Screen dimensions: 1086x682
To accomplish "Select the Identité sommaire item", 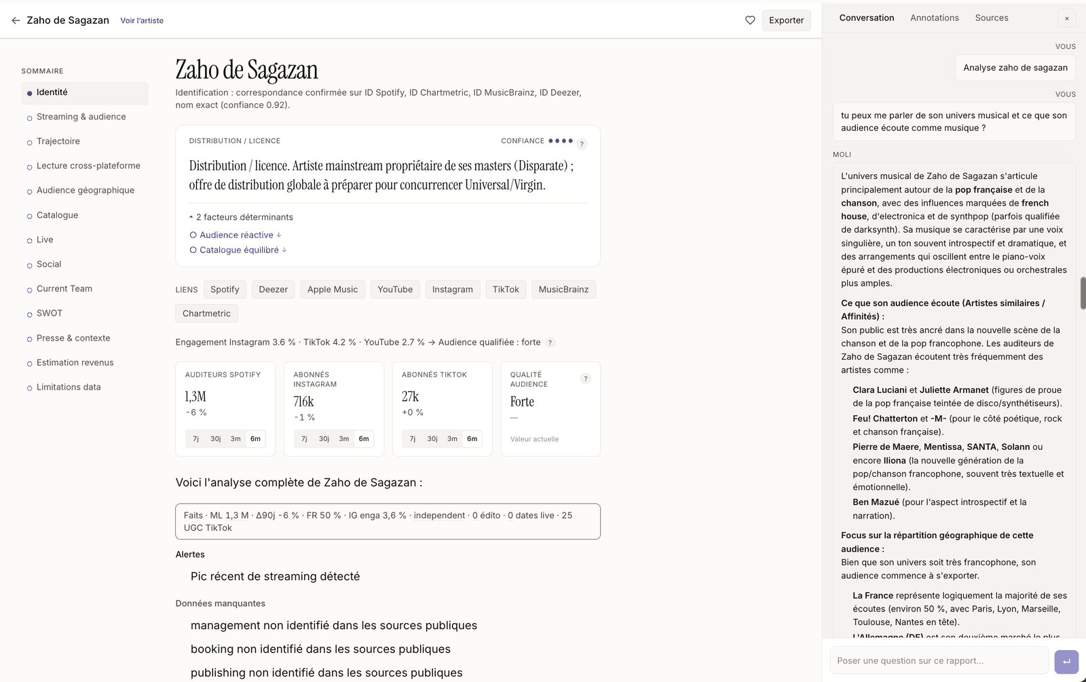I will point(85,92).
